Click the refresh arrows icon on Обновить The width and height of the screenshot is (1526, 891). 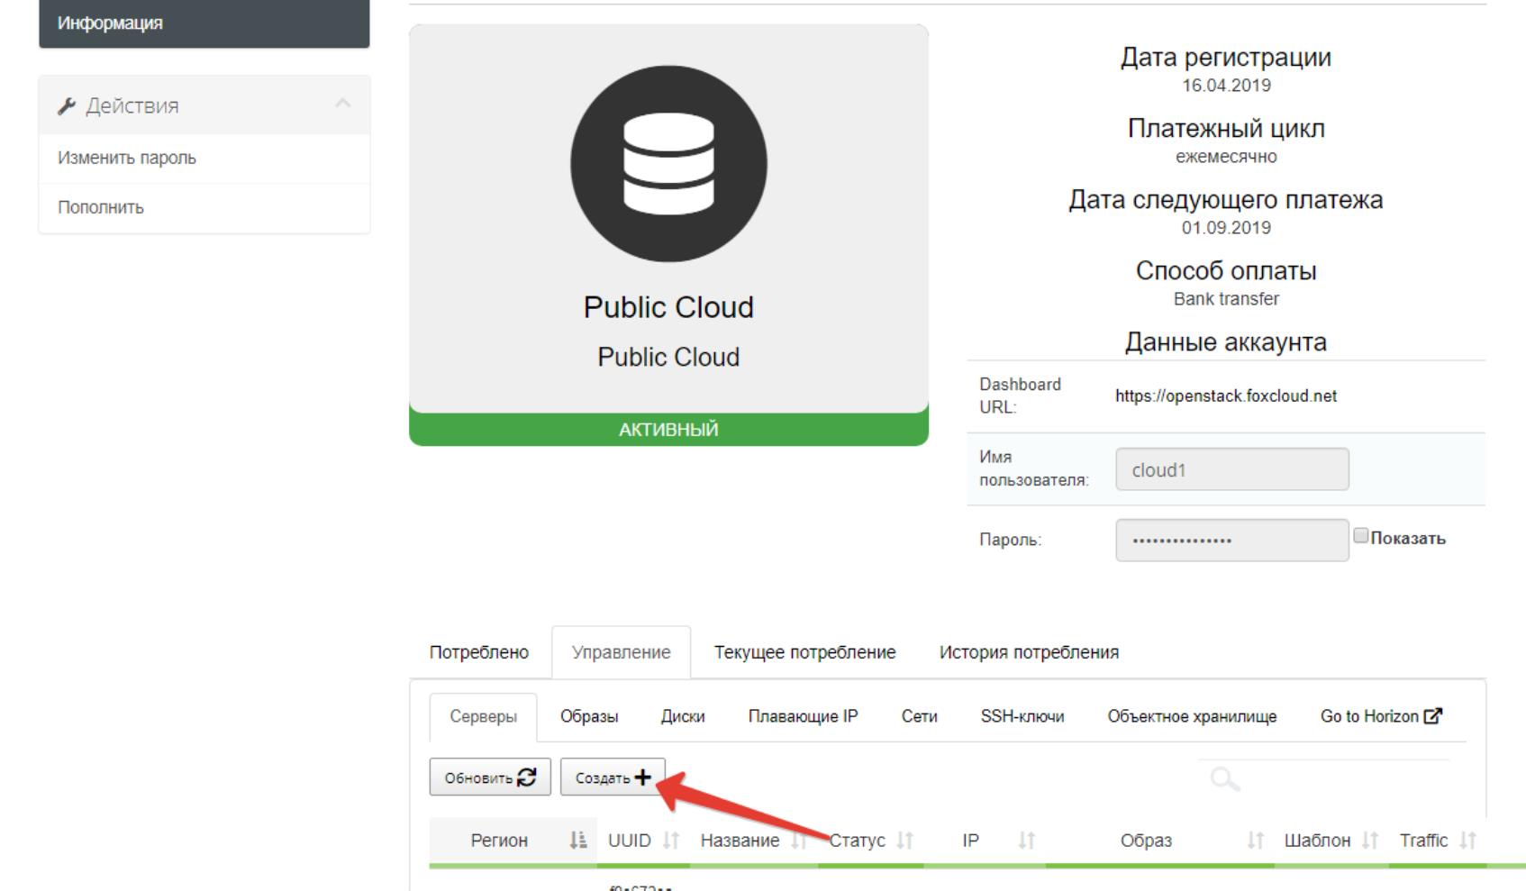point(527,777)
